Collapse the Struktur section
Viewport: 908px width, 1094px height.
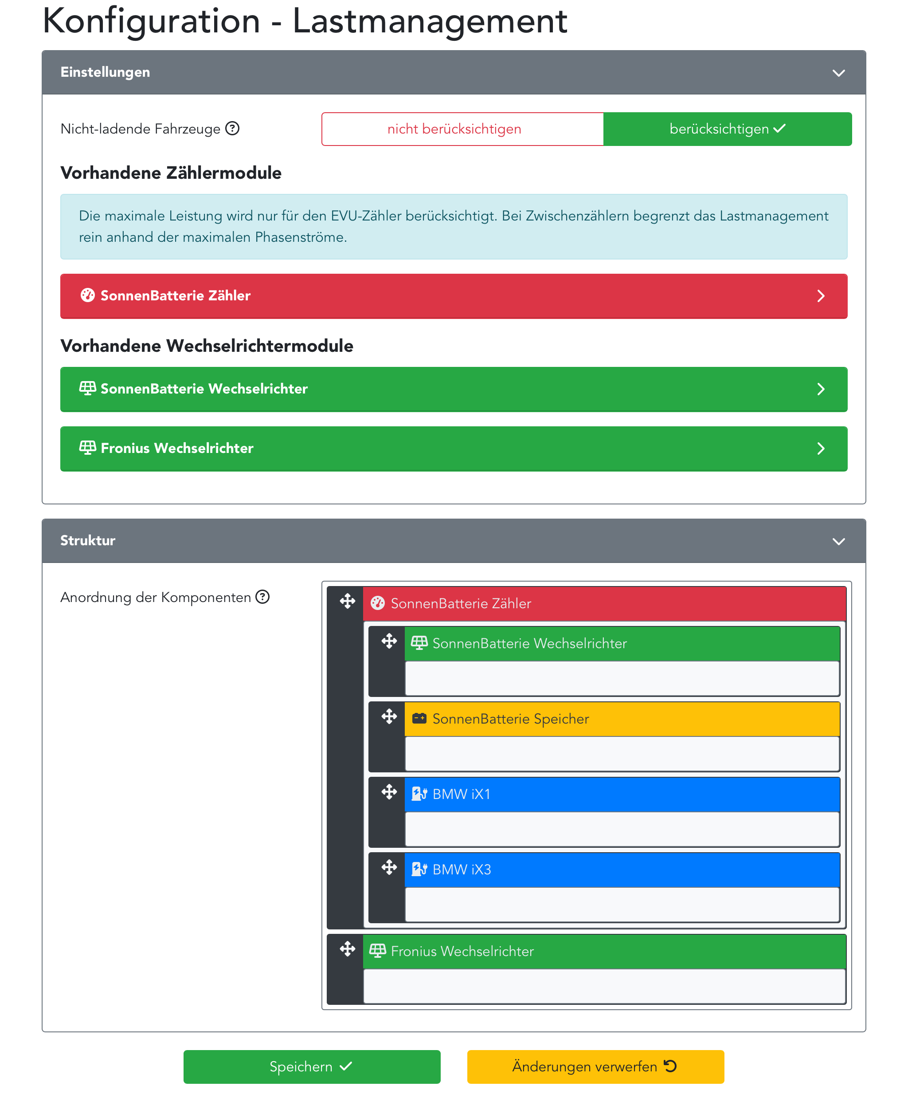[838, 541]
